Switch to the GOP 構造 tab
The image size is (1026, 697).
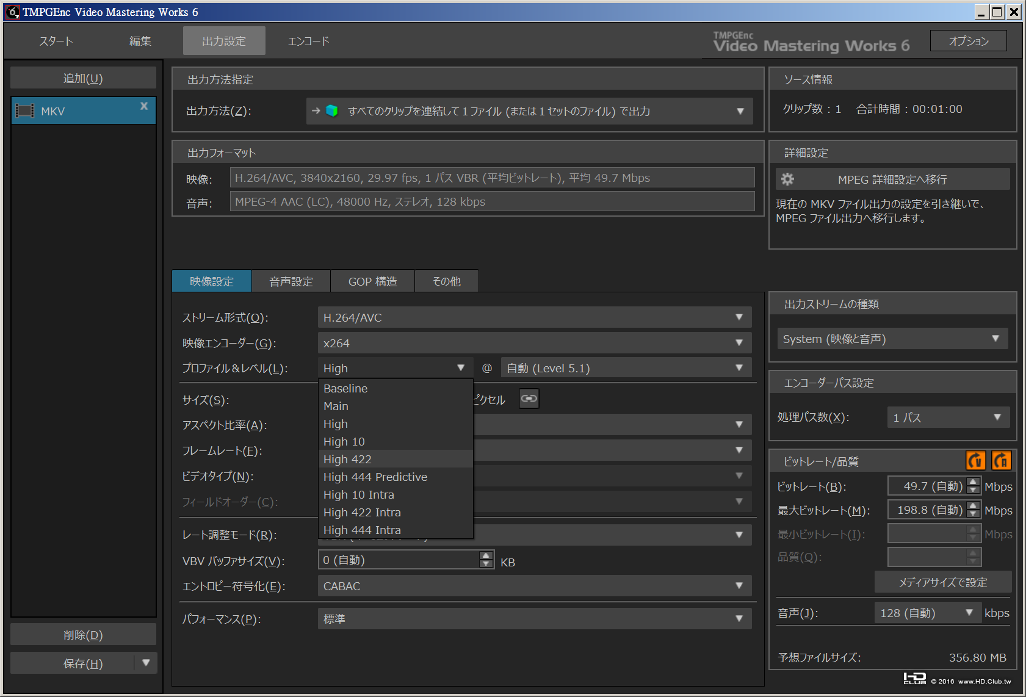(x=372, y=281)
